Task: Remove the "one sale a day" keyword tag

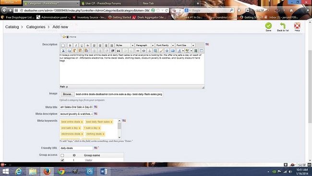Action: (80, 128)
